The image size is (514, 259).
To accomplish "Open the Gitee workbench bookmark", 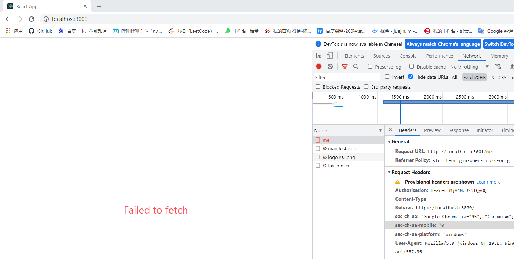I will click(448, 31).
